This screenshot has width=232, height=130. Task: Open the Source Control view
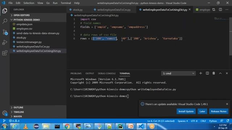tap(5, 32)
